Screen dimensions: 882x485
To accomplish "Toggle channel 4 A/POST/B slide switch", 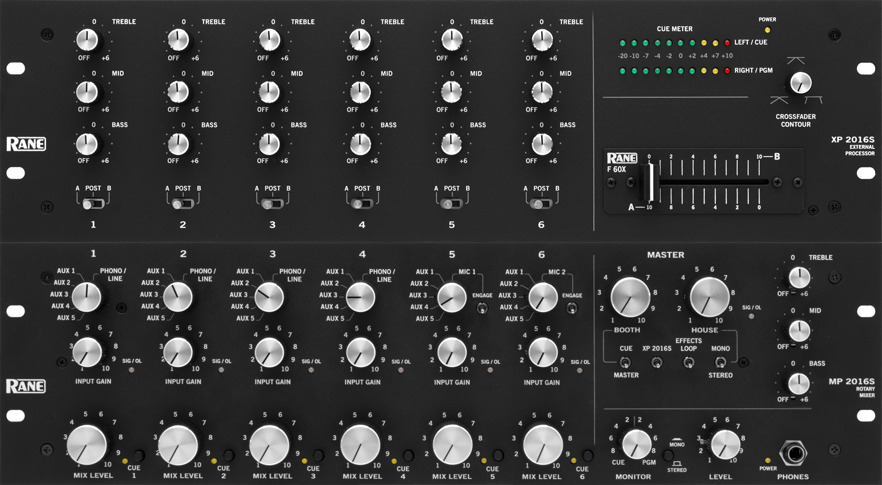I will 362,203.
